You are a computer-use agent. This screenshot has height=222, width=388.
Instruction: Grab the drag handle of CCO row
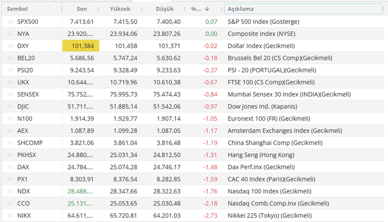[x=10, y=204]
